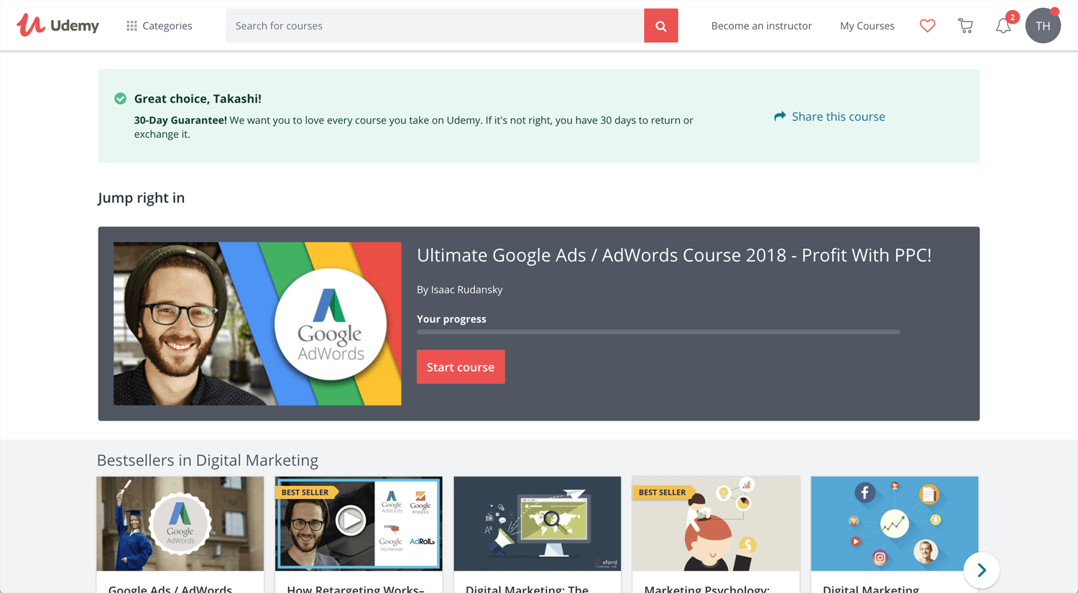Open Become an instructor link
The height and width of the screenshot is (593, 1078).
point(761,26)
